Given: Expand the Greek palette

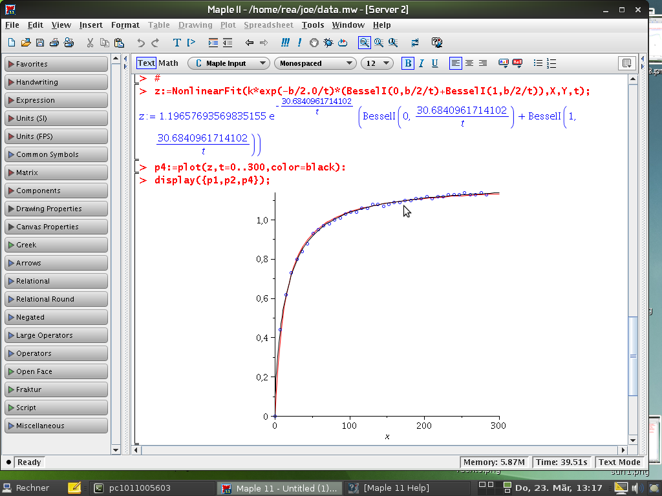Looking at the screenshot, I should pos(56,245).
